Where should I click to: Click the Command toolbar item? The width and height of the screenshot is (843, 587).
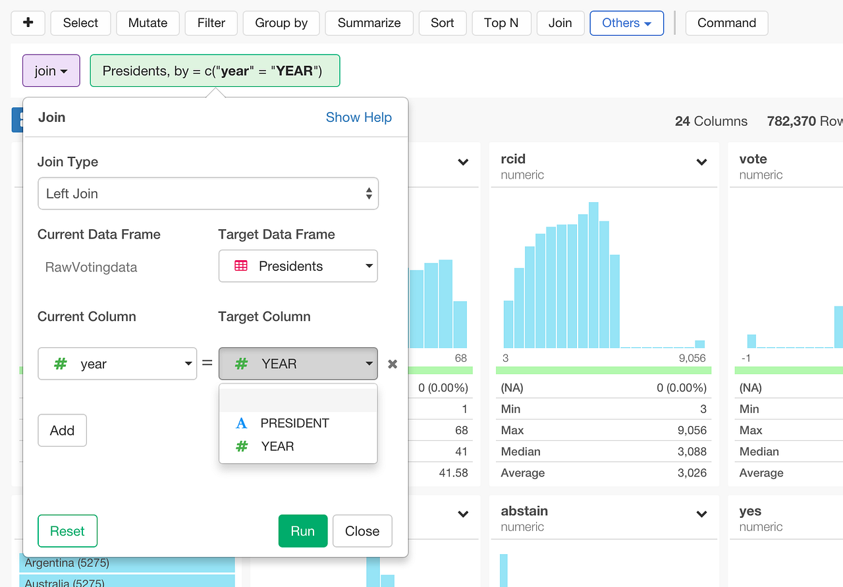(726, 22)
